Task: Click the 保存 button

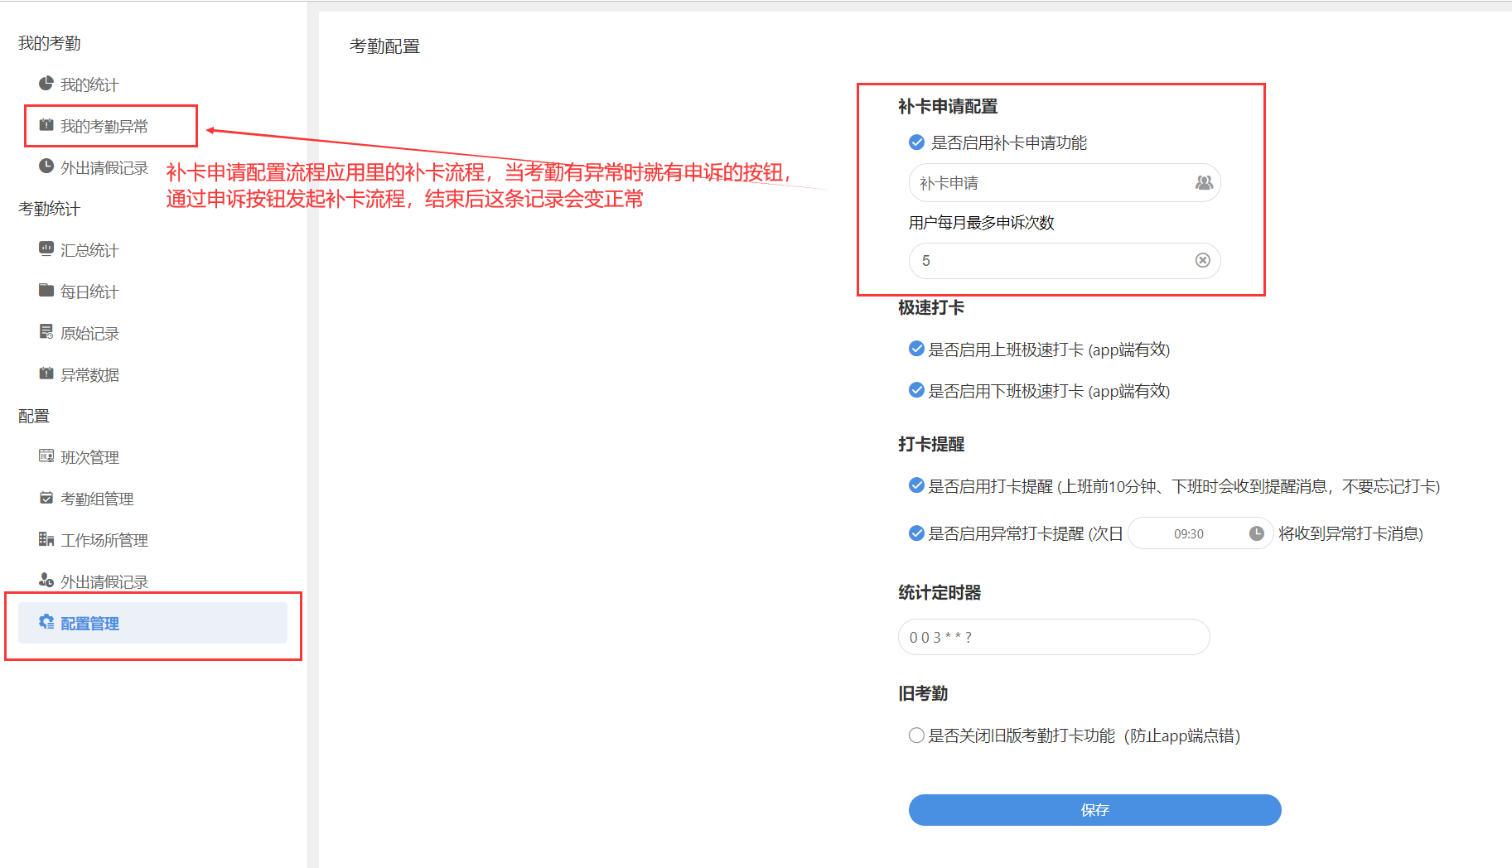Action: 1094,810
